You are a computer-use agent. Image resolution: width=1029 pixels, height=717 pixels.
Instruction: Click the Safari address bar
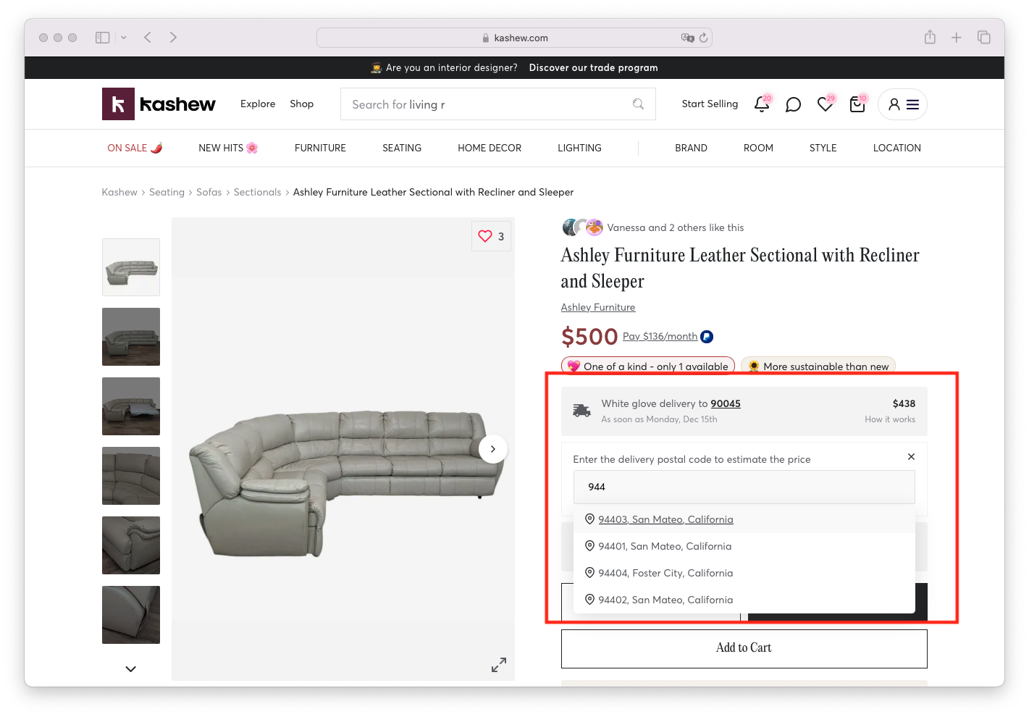coord(514,38)
